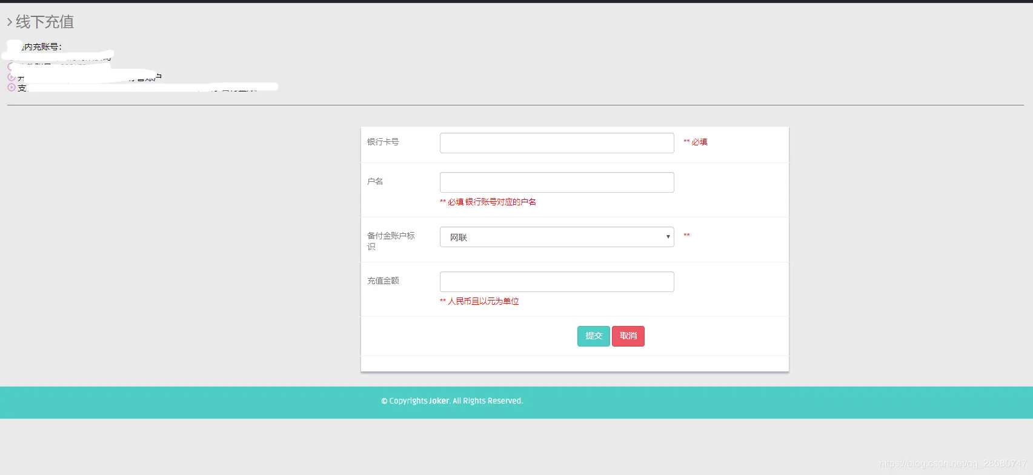
Task: Click the 银行卡号 input field
Action: point(557,143)
